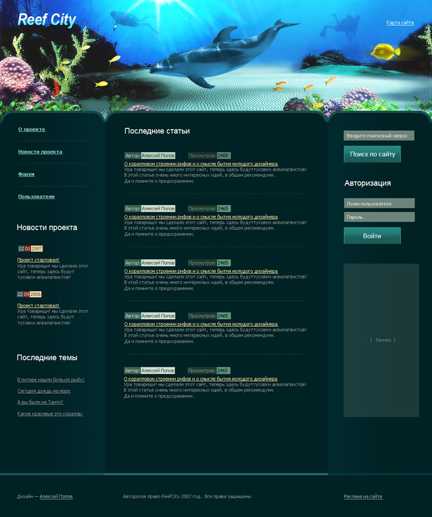Click the search query input field
Screen dimensions: 432x517
[379, 136]
